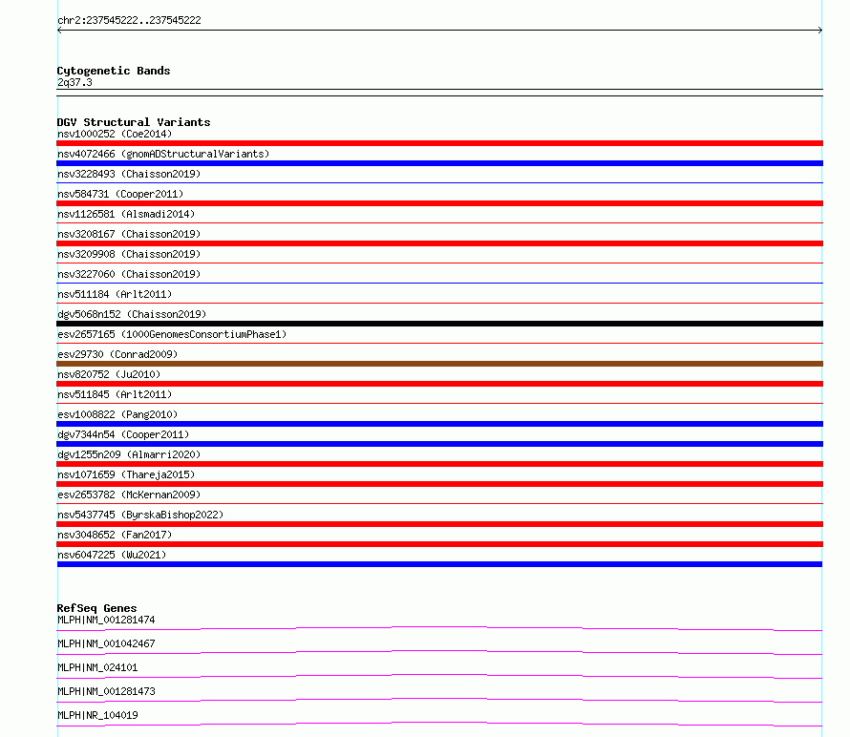This screenshot has height=737, width=850.
Task: Open variant nsv3208167 (Chaisson2019)
Action: coord(129,234)
